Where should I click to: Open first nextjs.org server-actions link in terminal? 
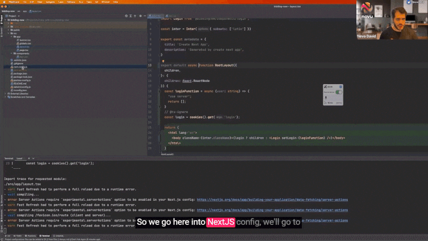tap(272, 200)
